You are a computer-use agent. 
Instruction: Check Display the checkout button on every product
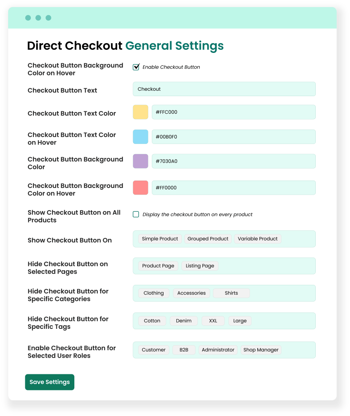pyautogui.click(x=136, y=214)
